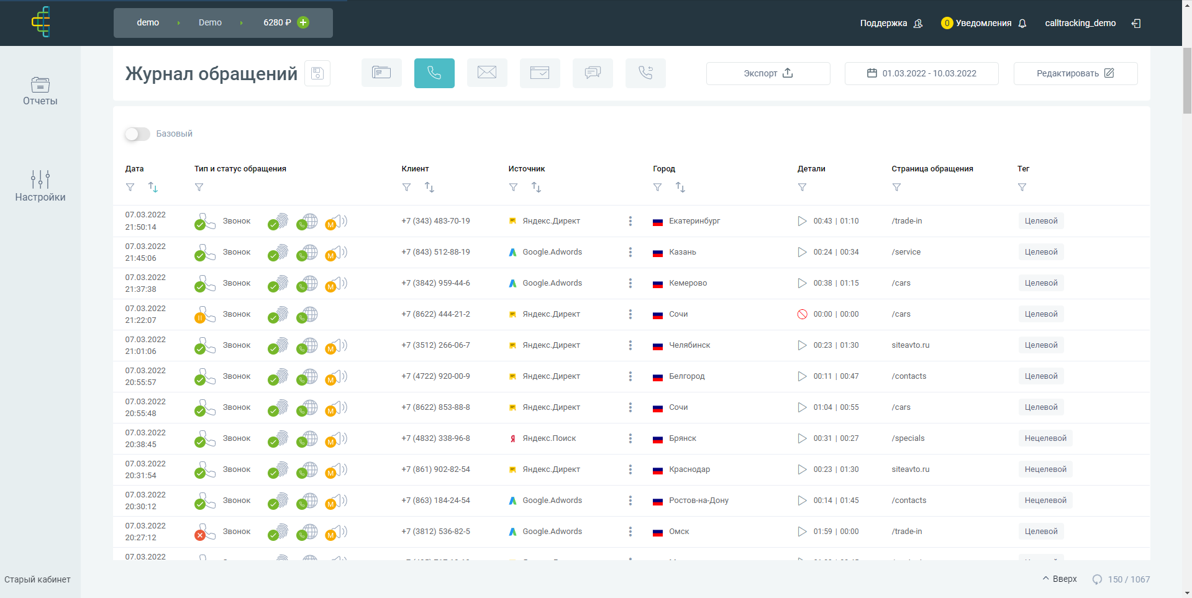Play the Кемерово call recording

tap(802, 283)
